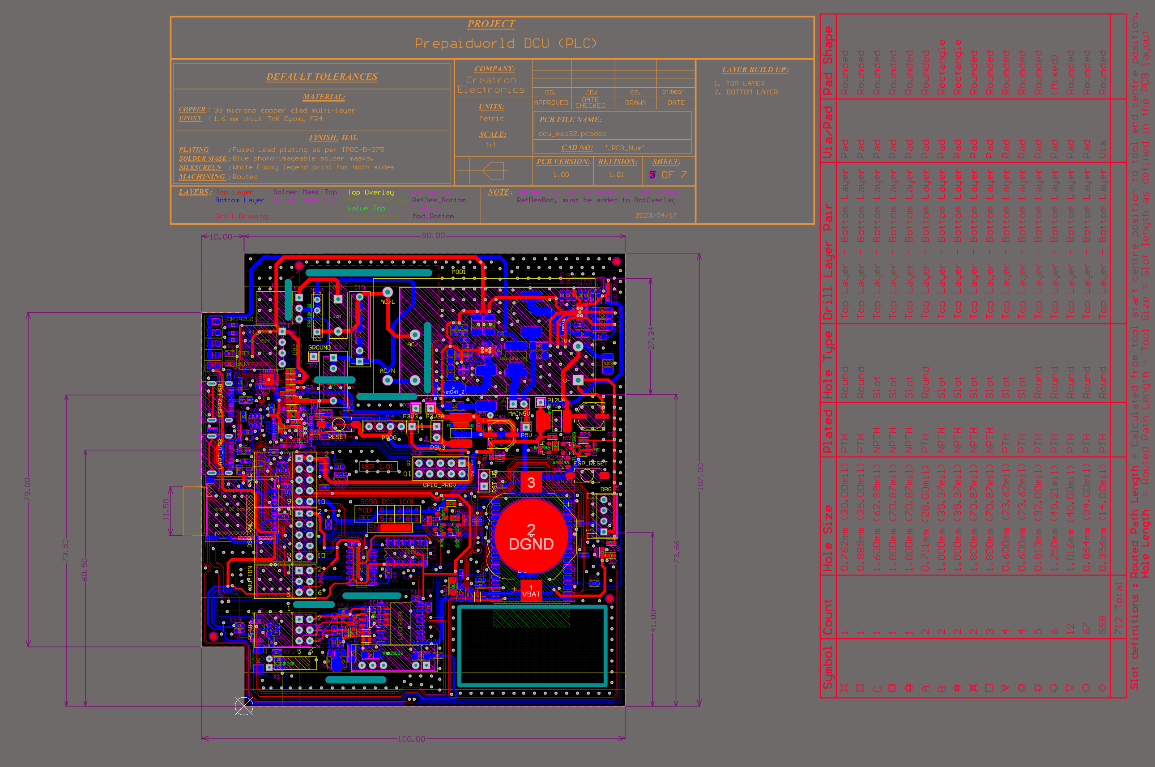Click the circle drill symbol for 0.864mm holes
Image resolution: width=1155 pixels, height=767 pixels.
(x=1086, y=688)
